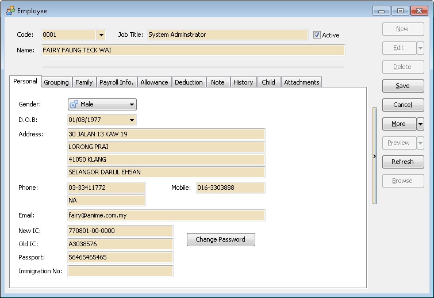
Task: Click the second phone field NA
Action: click(106, 201)
